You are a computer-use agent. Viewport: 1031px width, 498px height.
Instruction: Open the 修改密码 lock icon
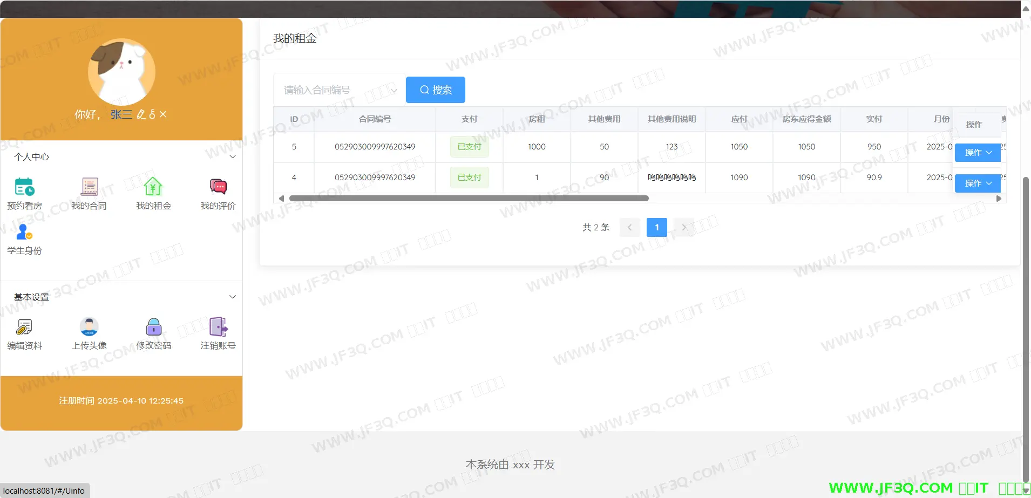pos(153,327)
